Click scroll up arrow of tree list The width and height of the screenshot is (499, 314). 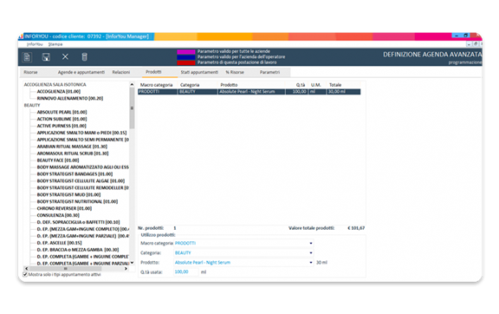click(x=132, y=84)
